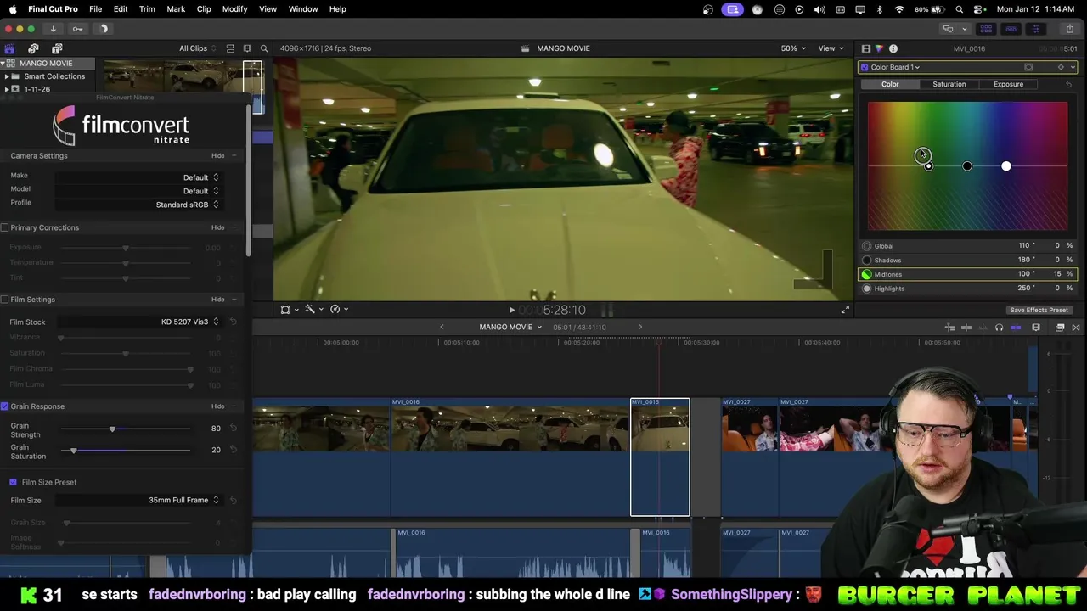Open the Titles and Generators sidebar
Viewport: 1087px width, 611px height.
click(x=57, y=48)
